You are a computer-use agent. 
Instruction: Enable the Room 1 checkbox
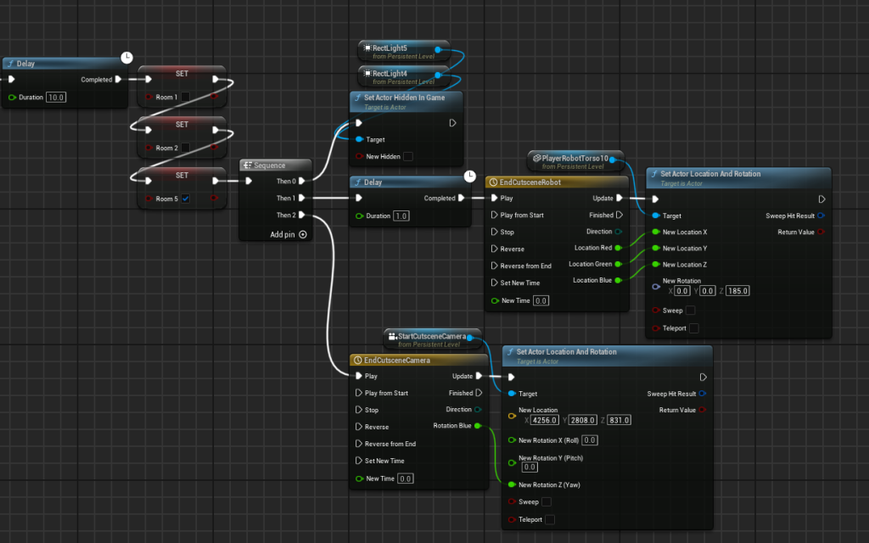tap(185, 98)
